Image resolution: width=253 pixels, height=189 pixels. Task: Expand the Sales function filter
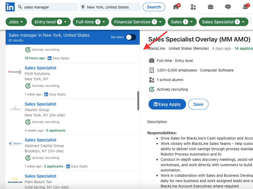(x=182, y=22)
